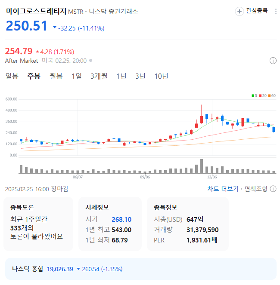Show the 3년 chart range
The image size is (280, 285).
140,76
